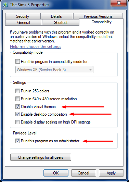Go to the Previous Versions tab

pyautogui.click(x=98, y=16)
